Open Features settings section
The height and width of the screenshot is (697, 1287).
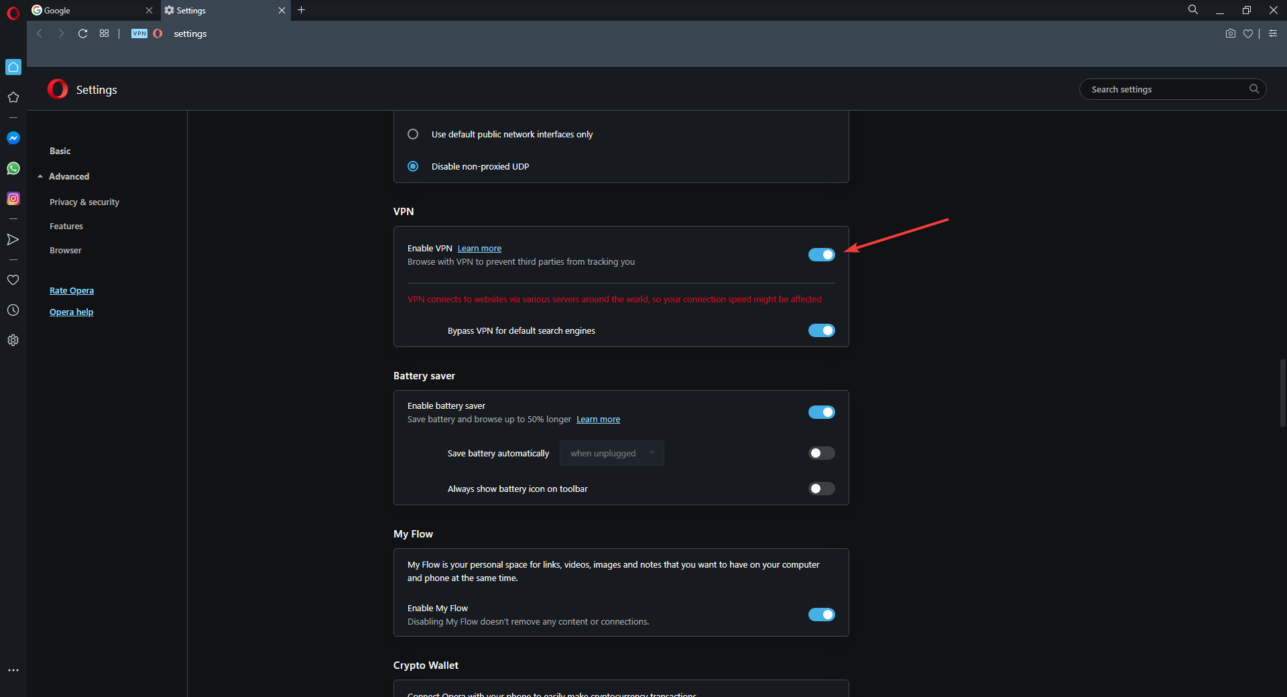pos(66,226)
